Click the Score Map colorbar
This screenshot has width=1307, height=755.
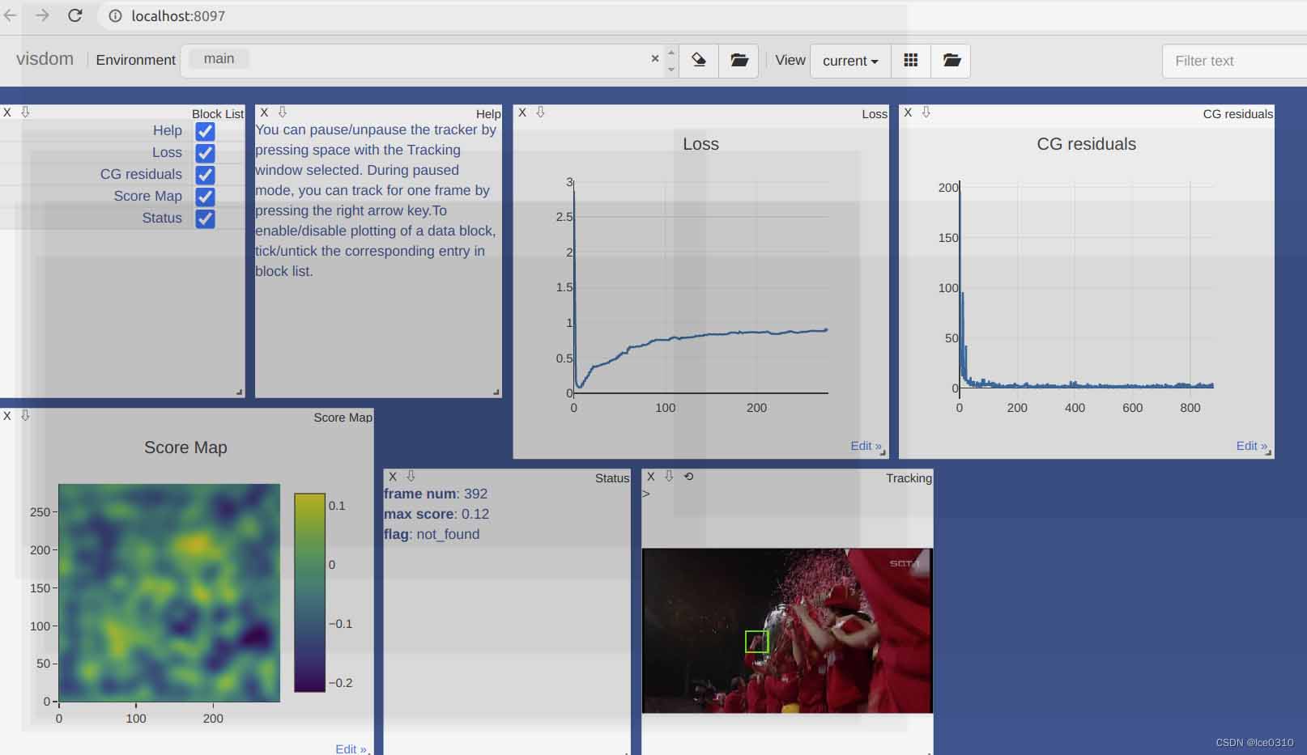click(x=309, y=592)
